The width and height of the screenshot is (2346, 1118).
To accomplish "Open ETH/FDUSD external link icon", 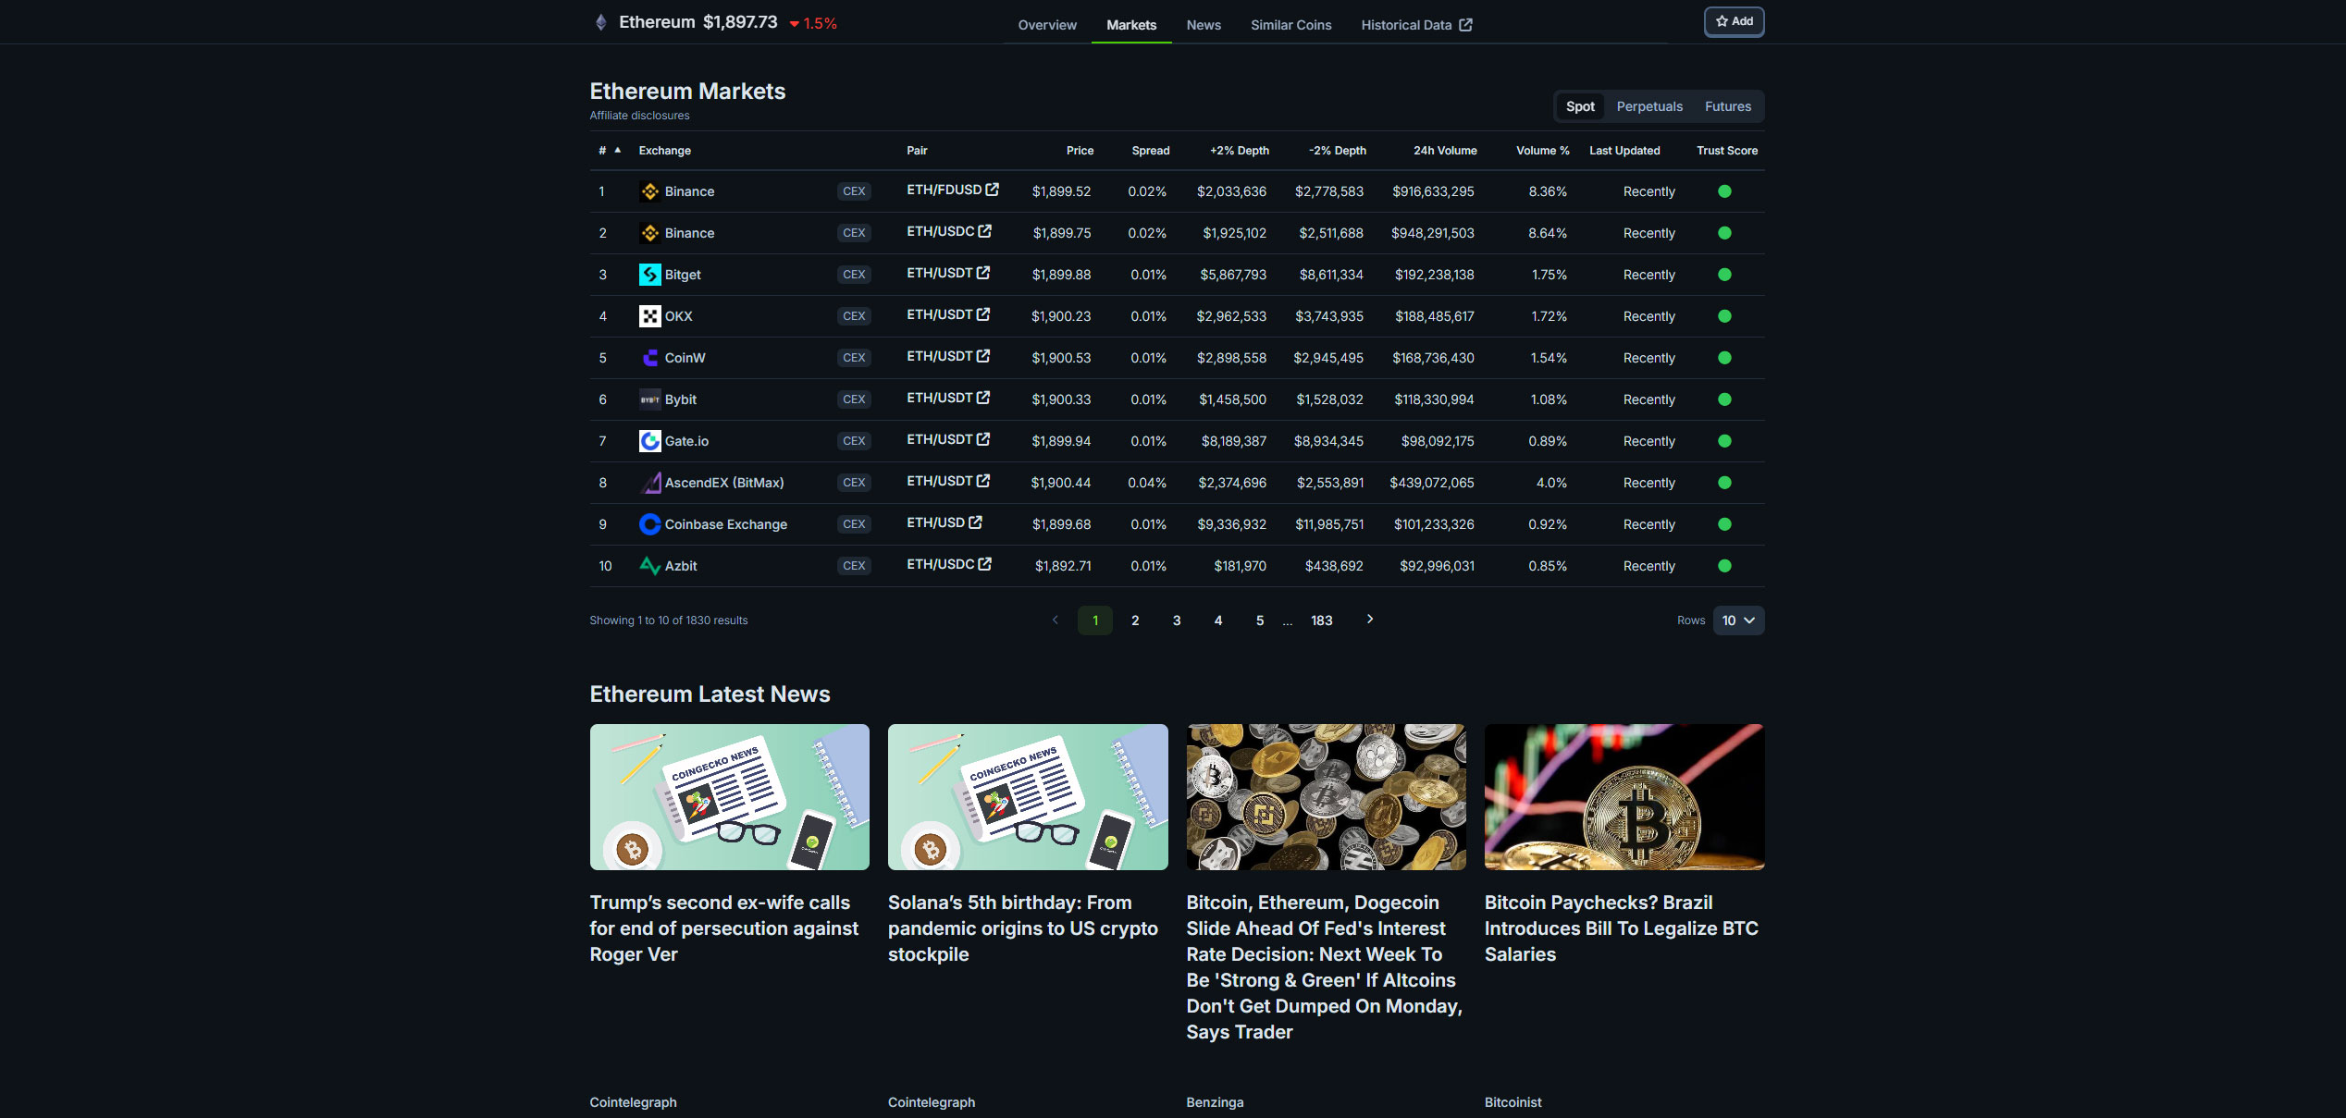I will tap(992, 190).
